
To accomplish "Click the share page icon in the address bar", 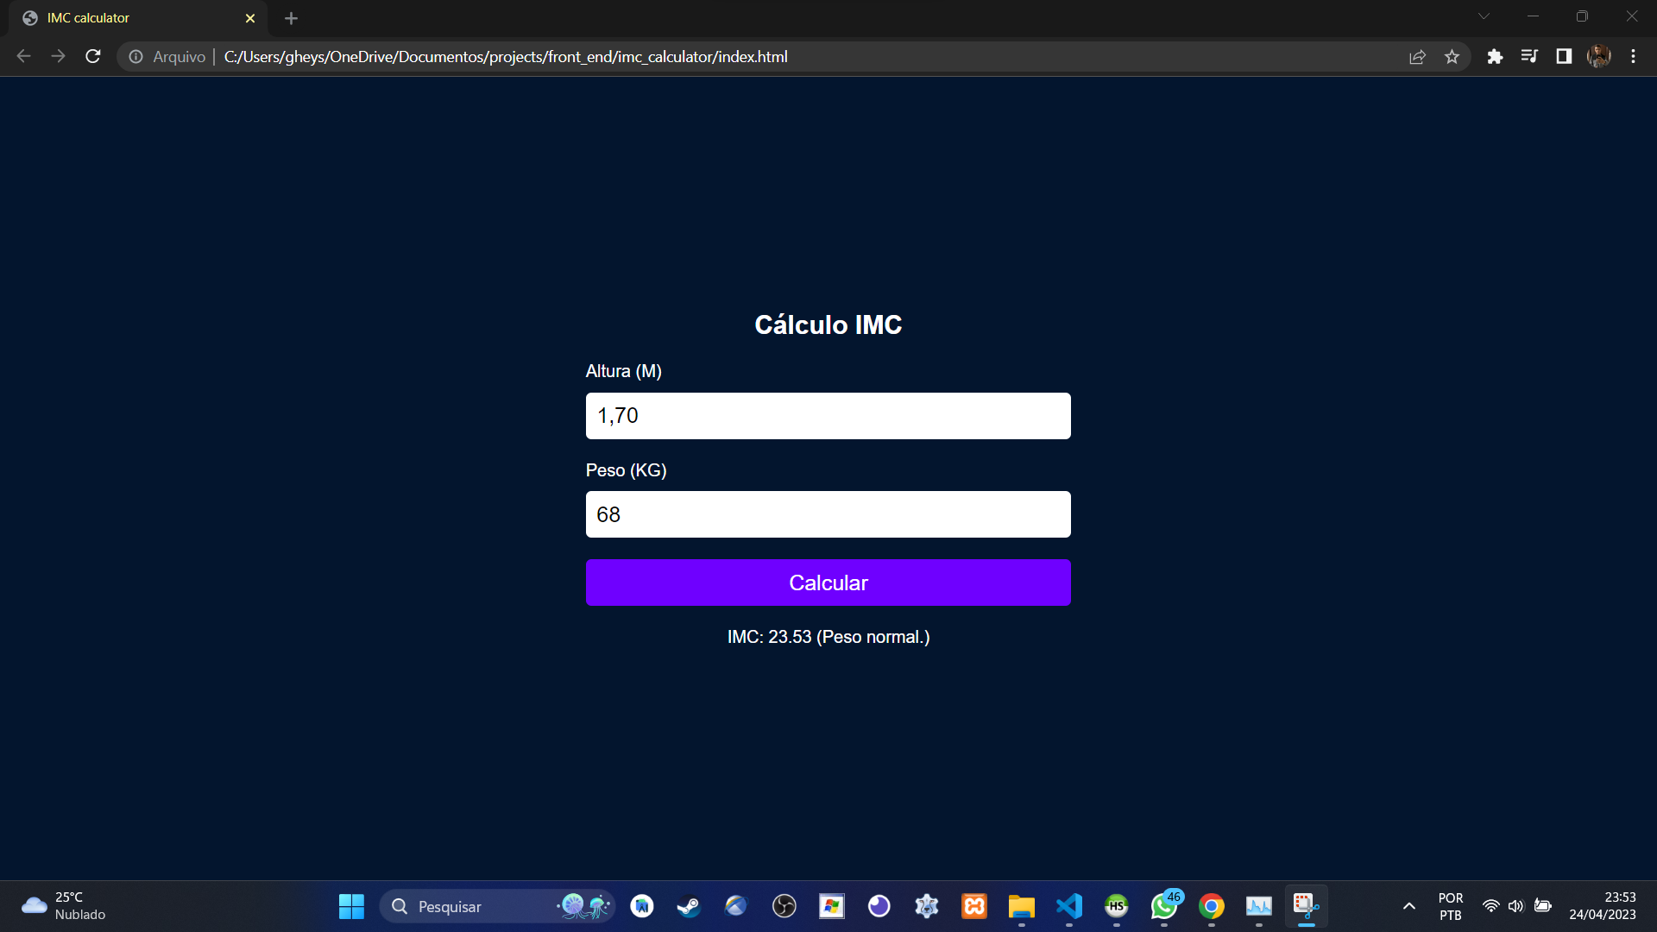I will pyautogui.click(x=1417, y=57).
